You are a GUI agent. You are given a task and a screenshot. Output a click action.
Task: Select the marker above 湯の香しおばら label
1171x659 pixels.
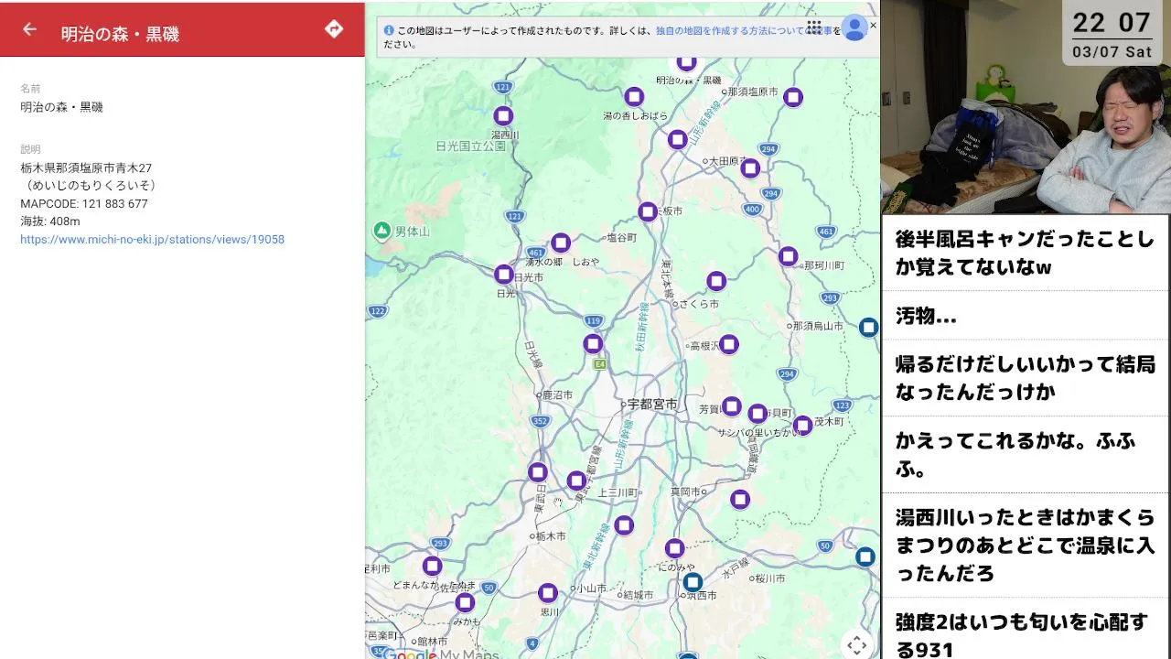pyautogui.click(x=634, y=97)
